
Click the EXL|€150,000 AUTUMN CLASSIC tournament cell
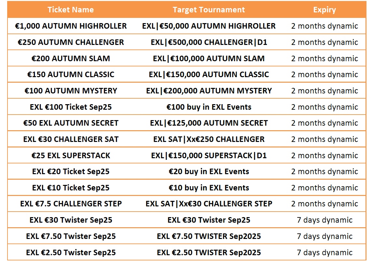[x=208, y=74]
